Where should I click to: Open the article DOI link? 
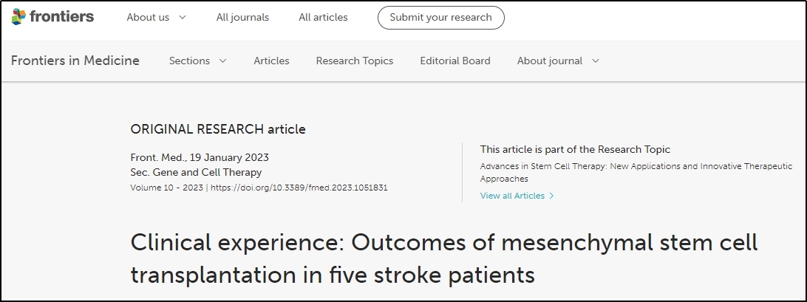pyautogui.click(x=299, y=188)
